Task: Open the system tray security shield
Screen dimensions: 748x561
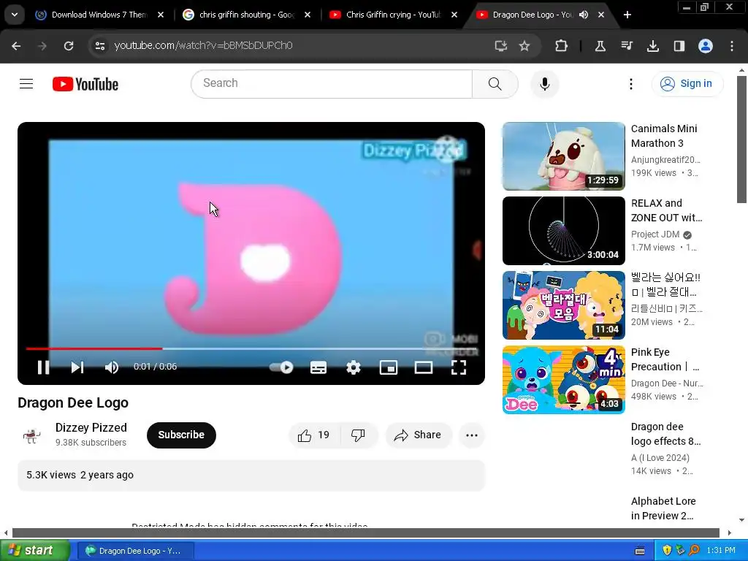Action: coord(667,550)
